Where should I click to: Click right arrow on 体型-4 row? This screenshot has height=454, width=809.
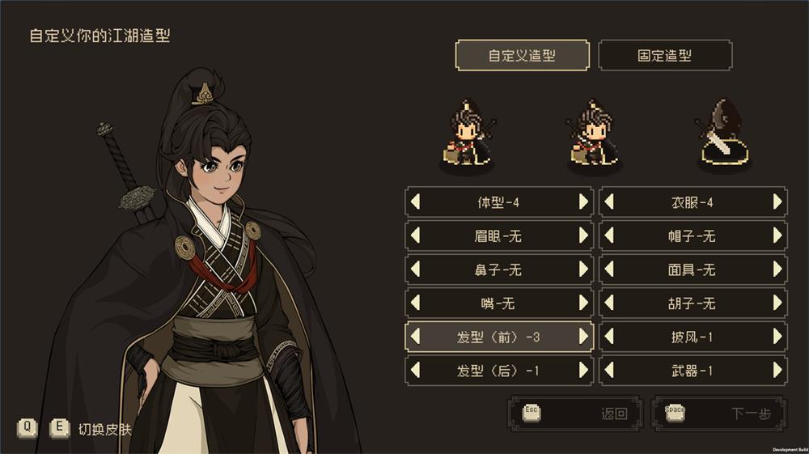coord(583,202)
